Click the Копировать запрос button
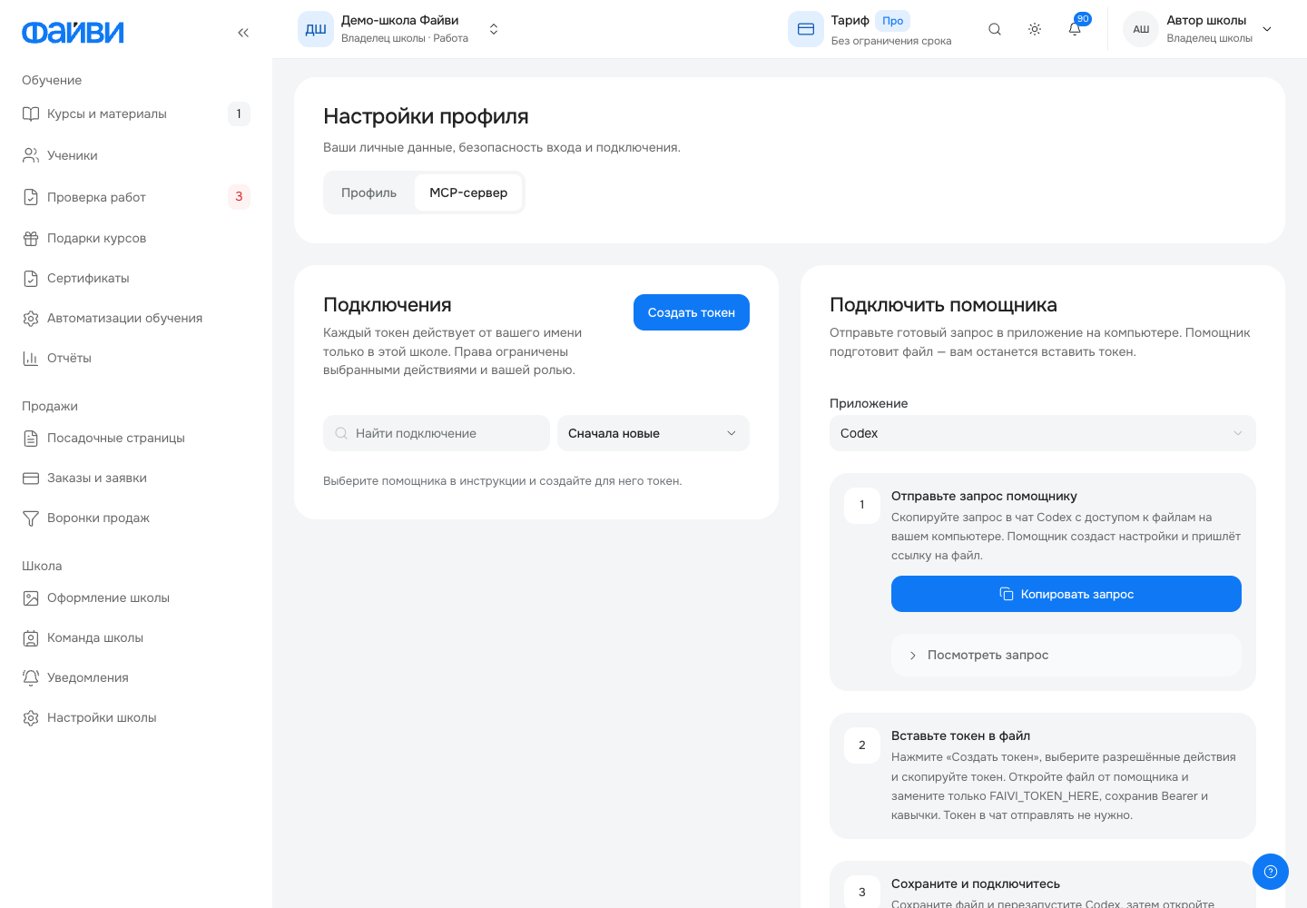The image size is (1307, 908). (1066, 594)
